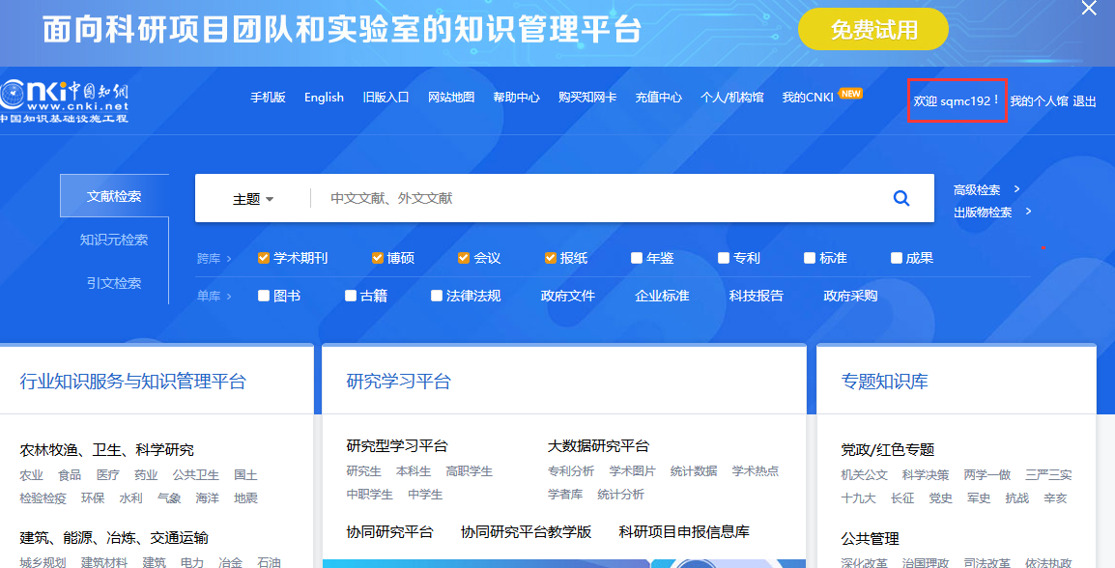Enable the 专利 checkbox
Image resolution: width=1115 pixels, height=568 pixels.
724,258
